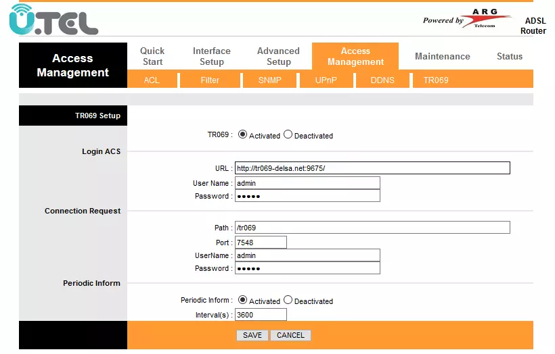Open the SNMP submenu

coord(269,80)
